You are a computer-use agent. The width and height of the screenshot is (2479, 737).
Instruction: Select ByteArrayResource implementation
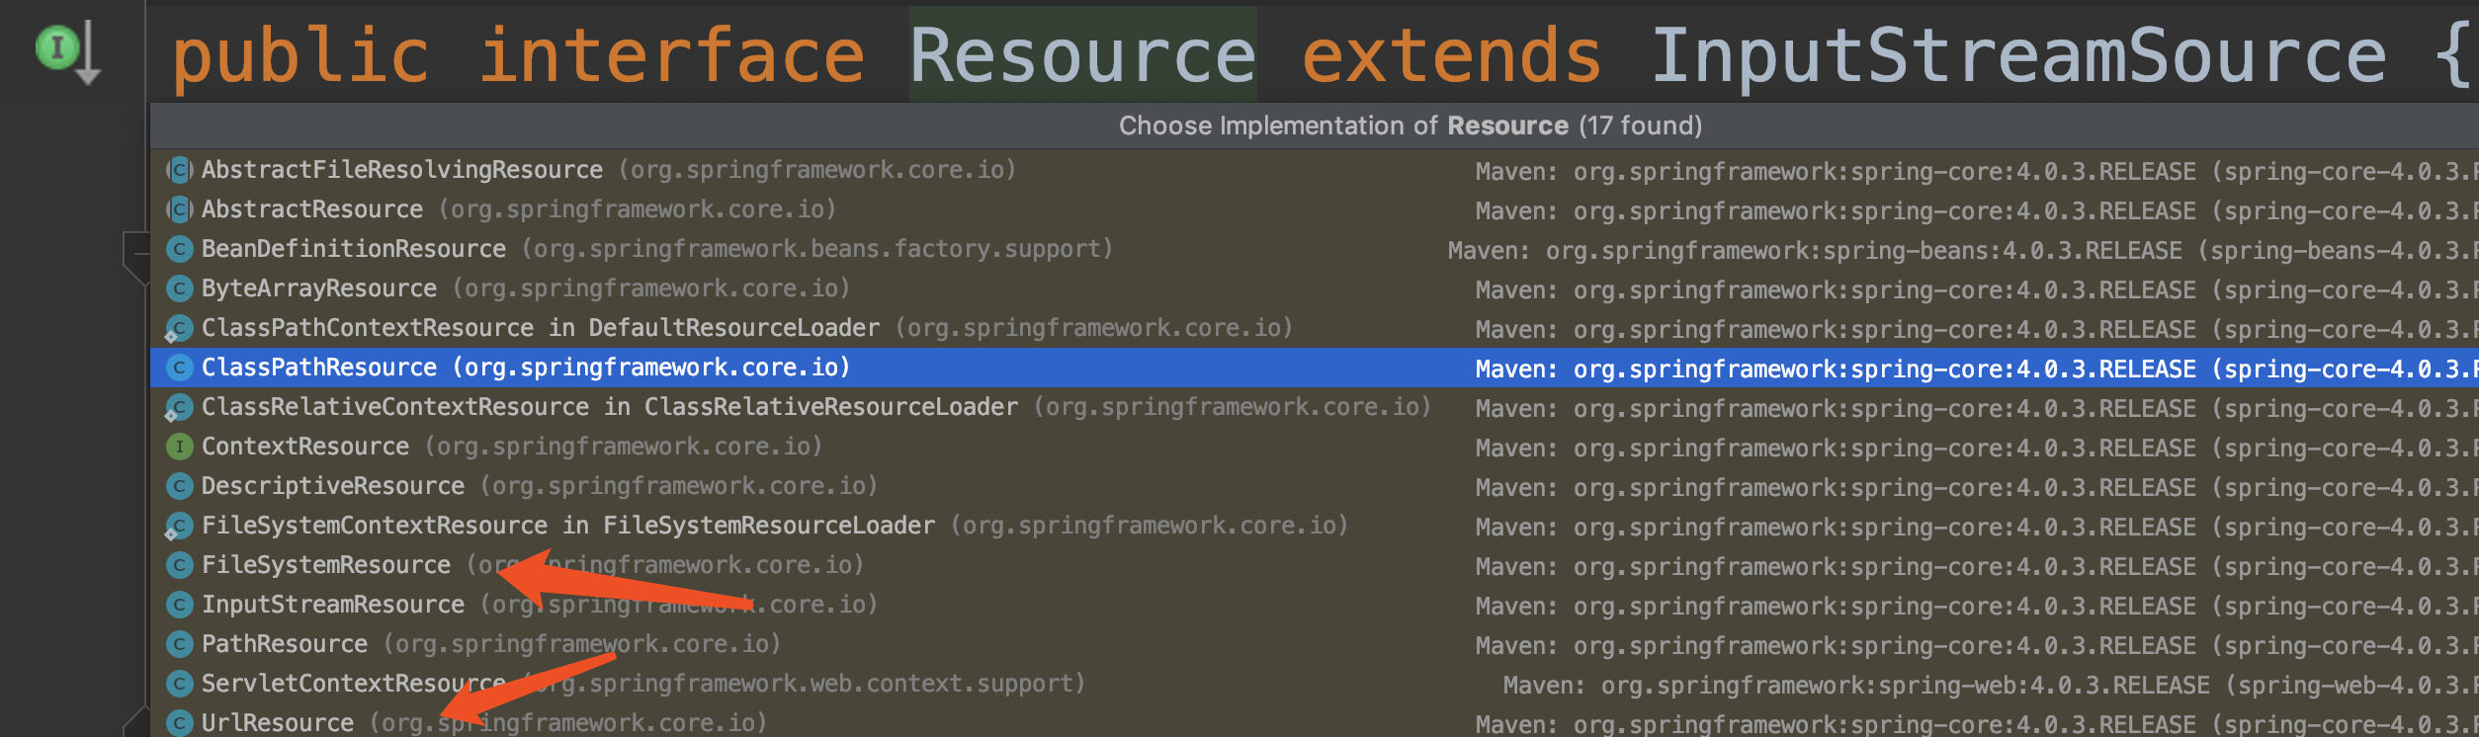[319, 288]
